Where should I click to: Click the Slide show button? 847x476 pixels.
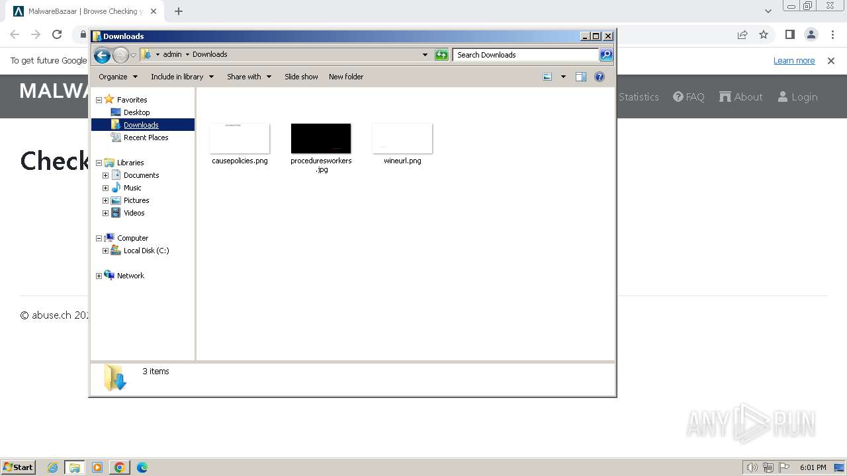[301, 77]
